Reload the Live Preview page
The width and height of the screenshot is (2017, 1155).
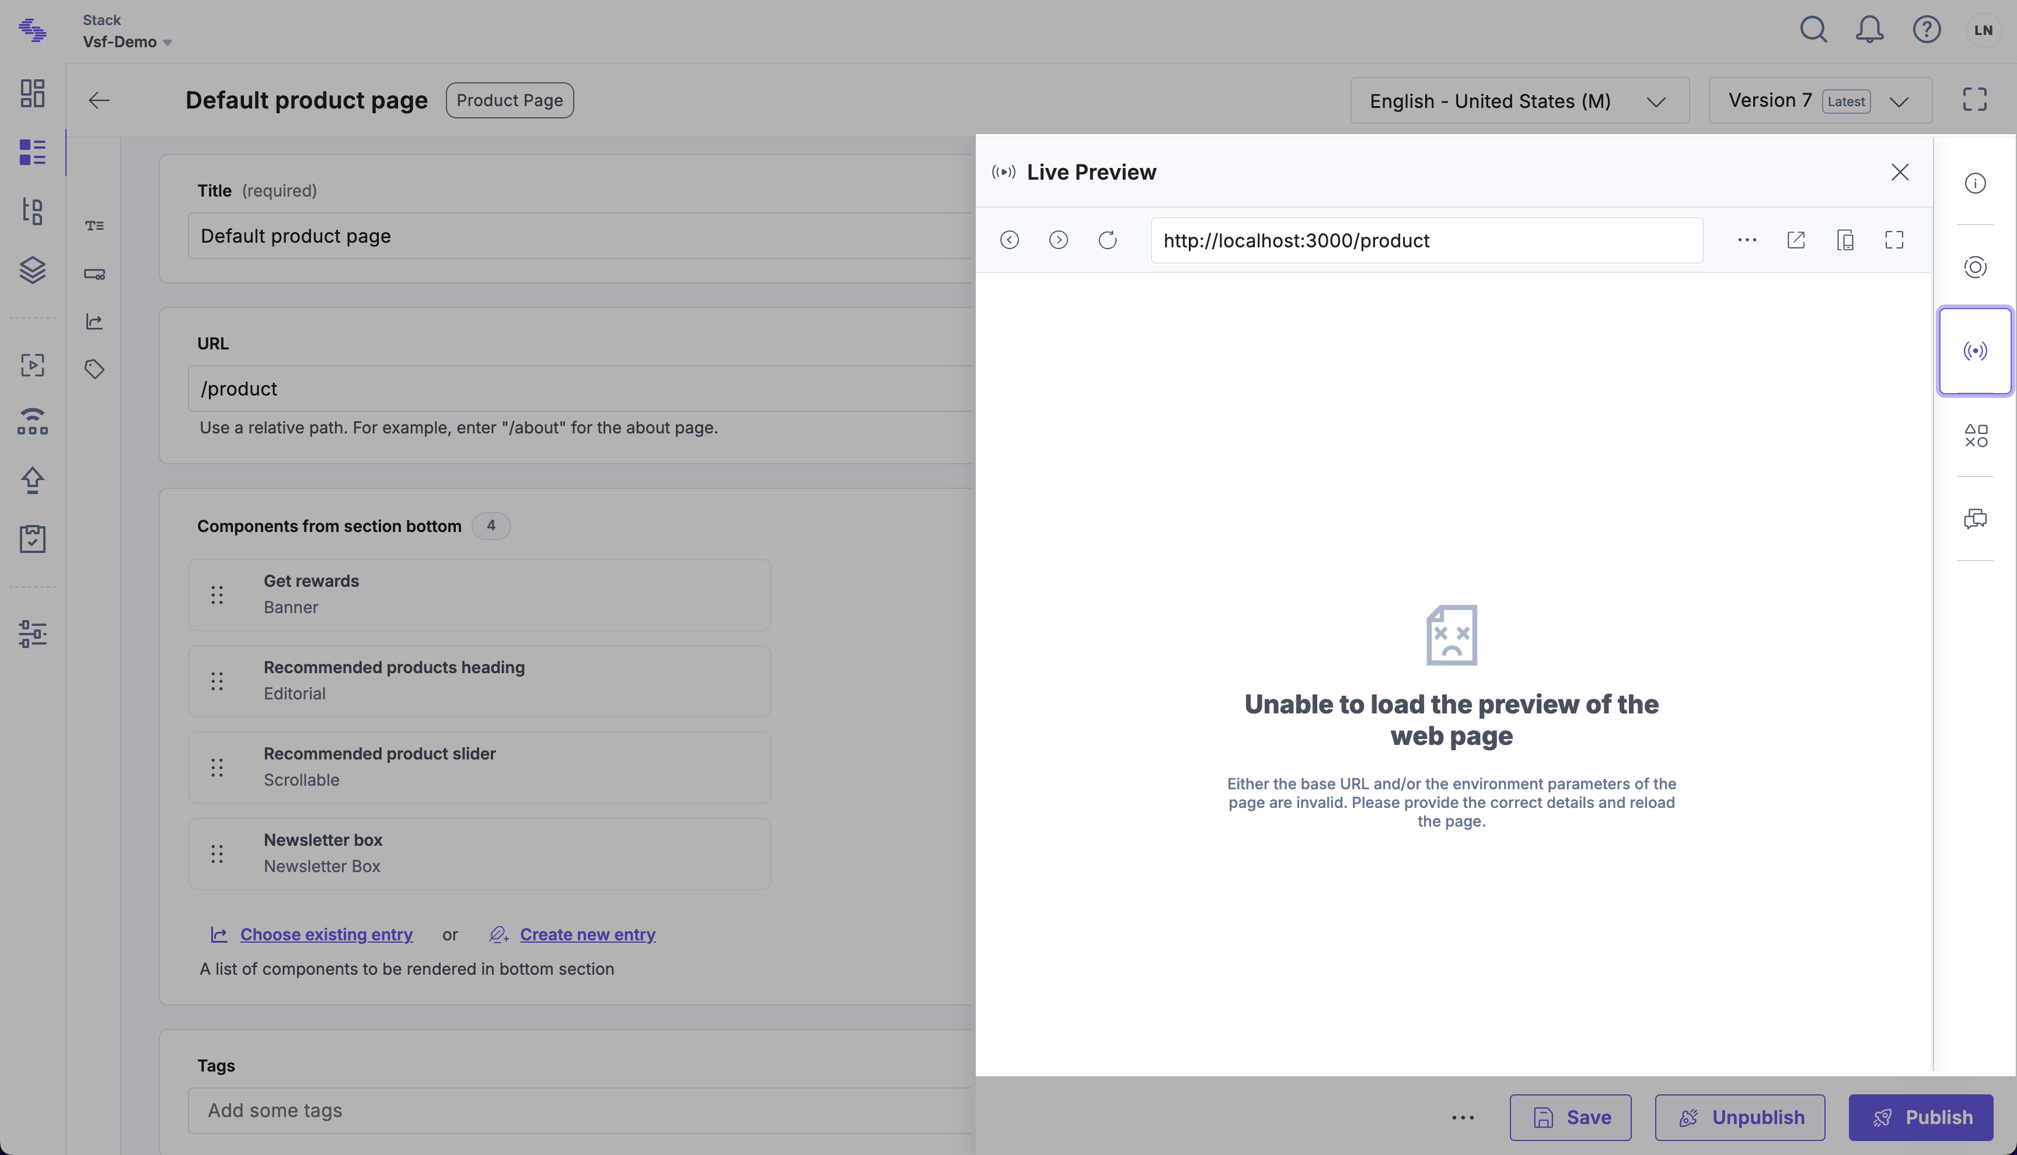(x=1108, y=240)
